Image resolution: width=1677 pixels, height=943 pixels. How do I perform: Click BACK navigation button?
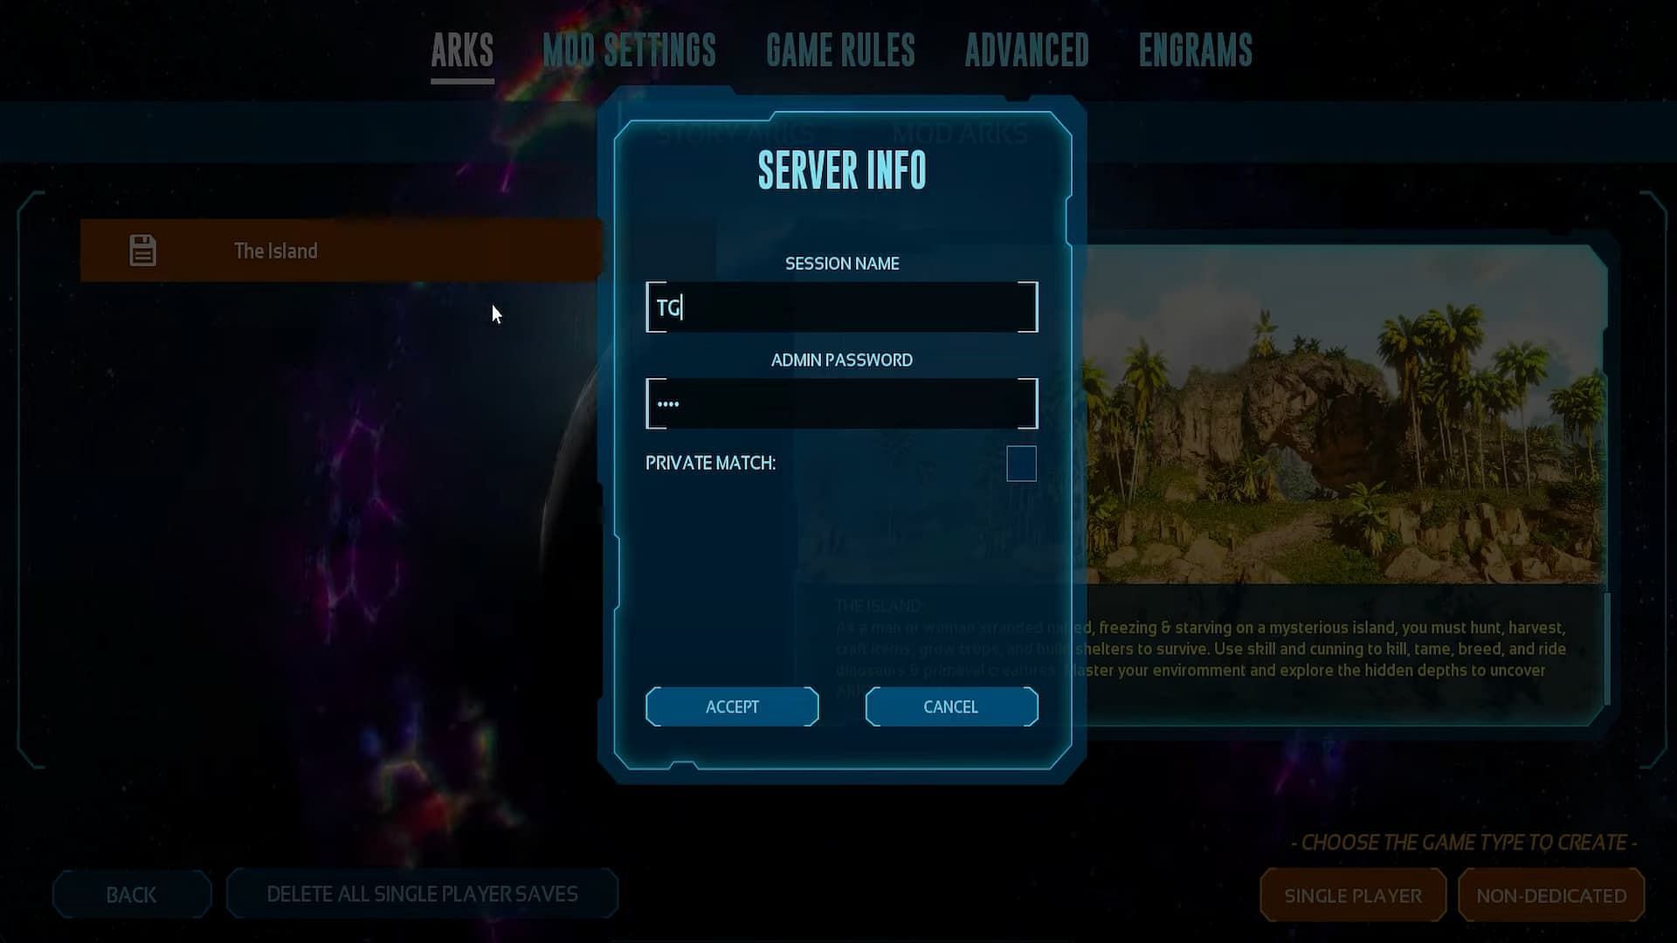tap(131, 895)
